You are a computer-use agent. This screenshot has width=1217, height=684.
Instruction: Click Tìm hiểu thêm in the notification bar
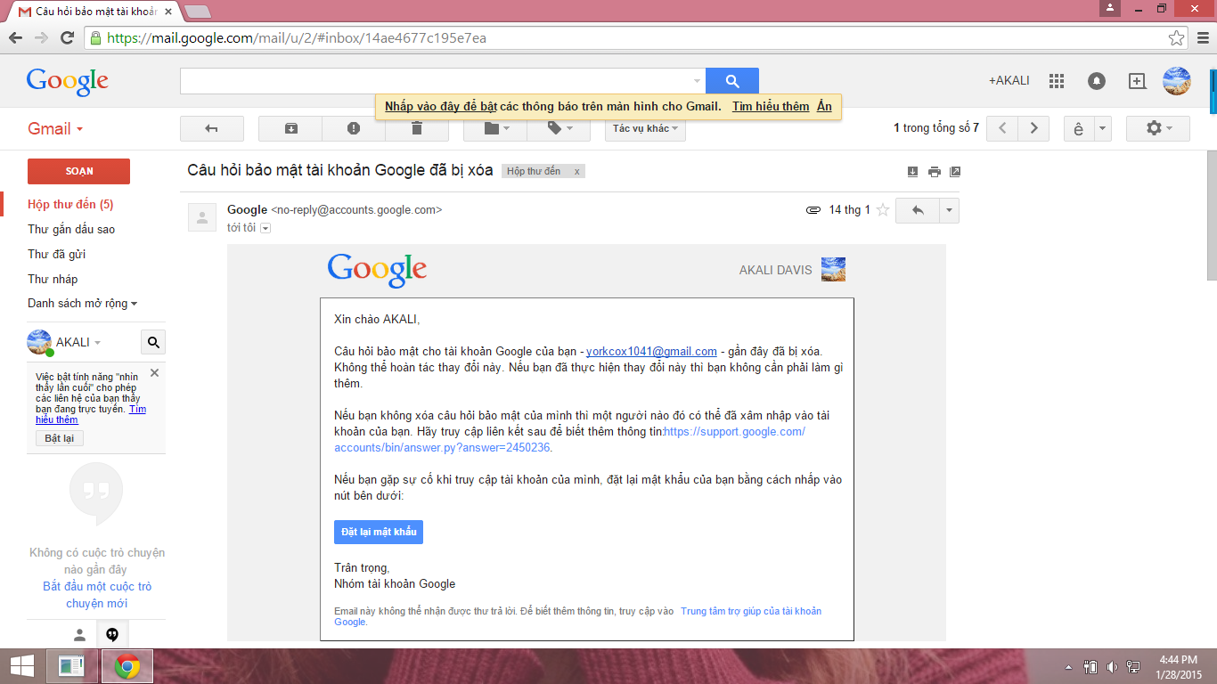[771, 106]
